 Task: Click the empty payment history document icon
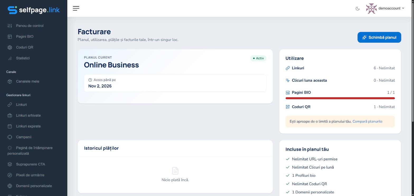click(175, 171)
